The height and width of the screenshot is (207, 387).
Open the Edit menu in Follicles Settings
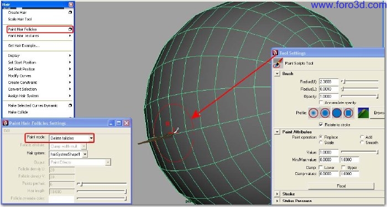coord(7,131)
